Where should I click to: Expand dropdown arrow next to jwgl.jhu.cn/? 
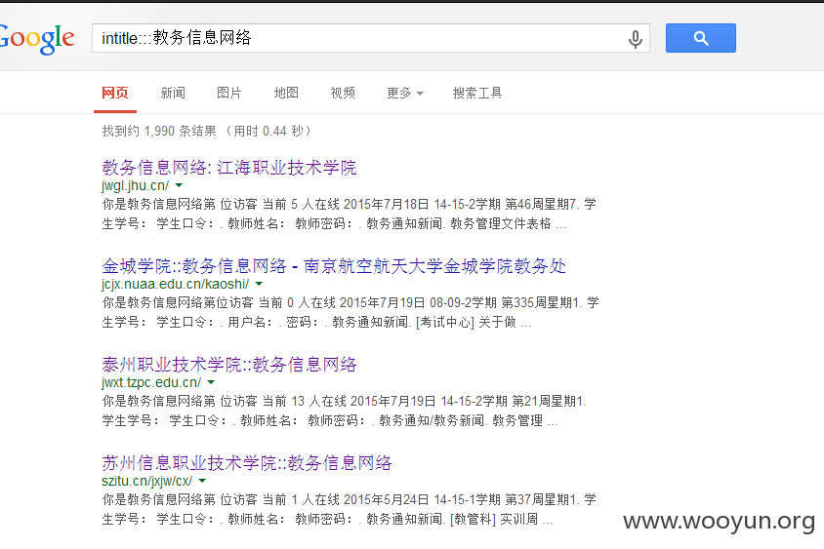[x=179, y=185]
